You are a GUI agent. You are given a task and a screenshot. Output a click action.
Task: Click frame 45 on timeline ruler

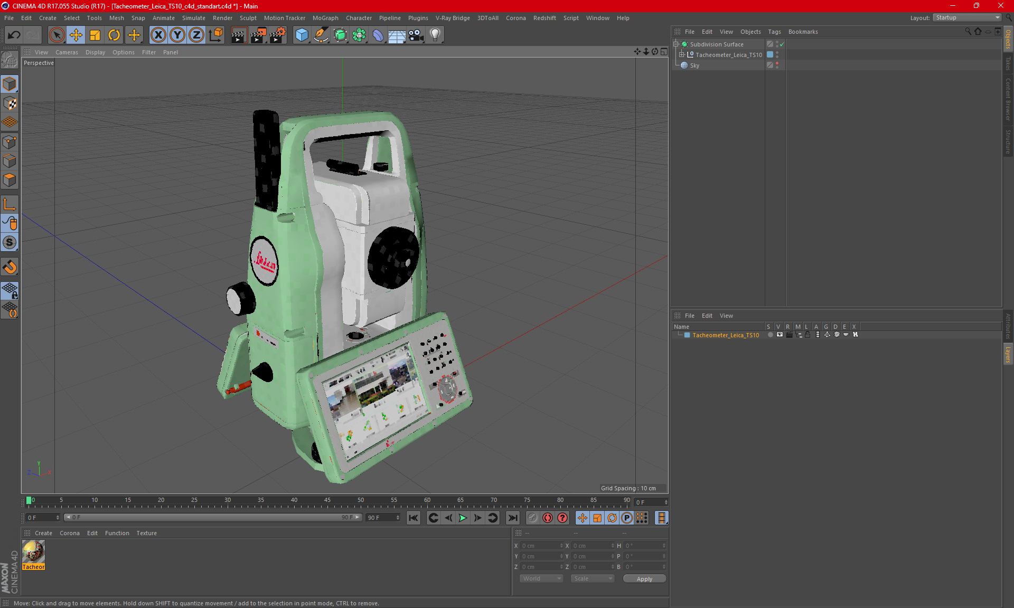(x=327, y=500)
